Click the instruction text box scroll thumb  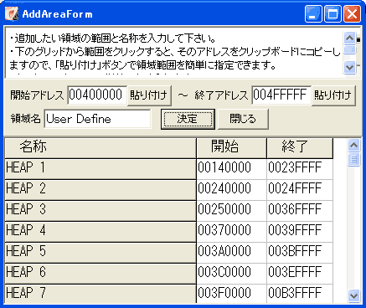click(350, 49)
